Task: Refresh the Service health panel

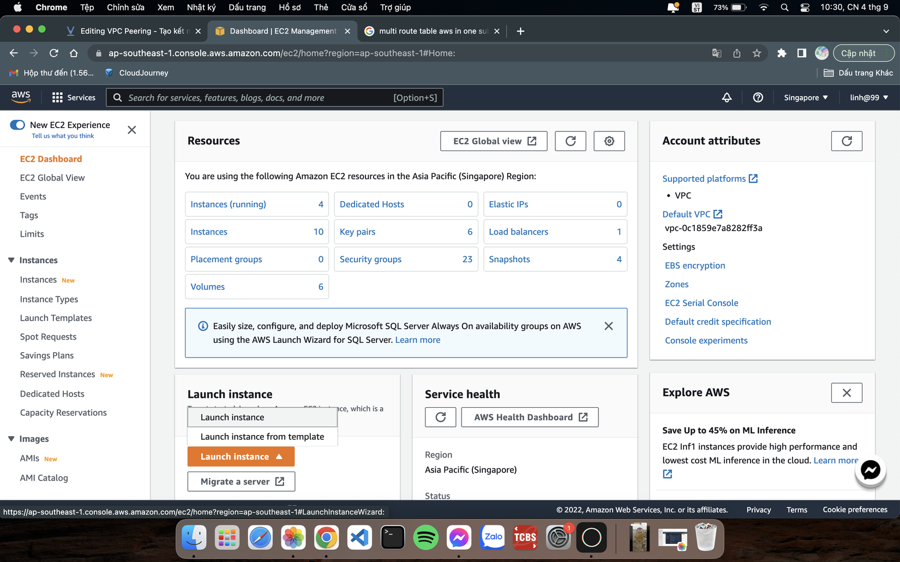Action: point(440,417)
